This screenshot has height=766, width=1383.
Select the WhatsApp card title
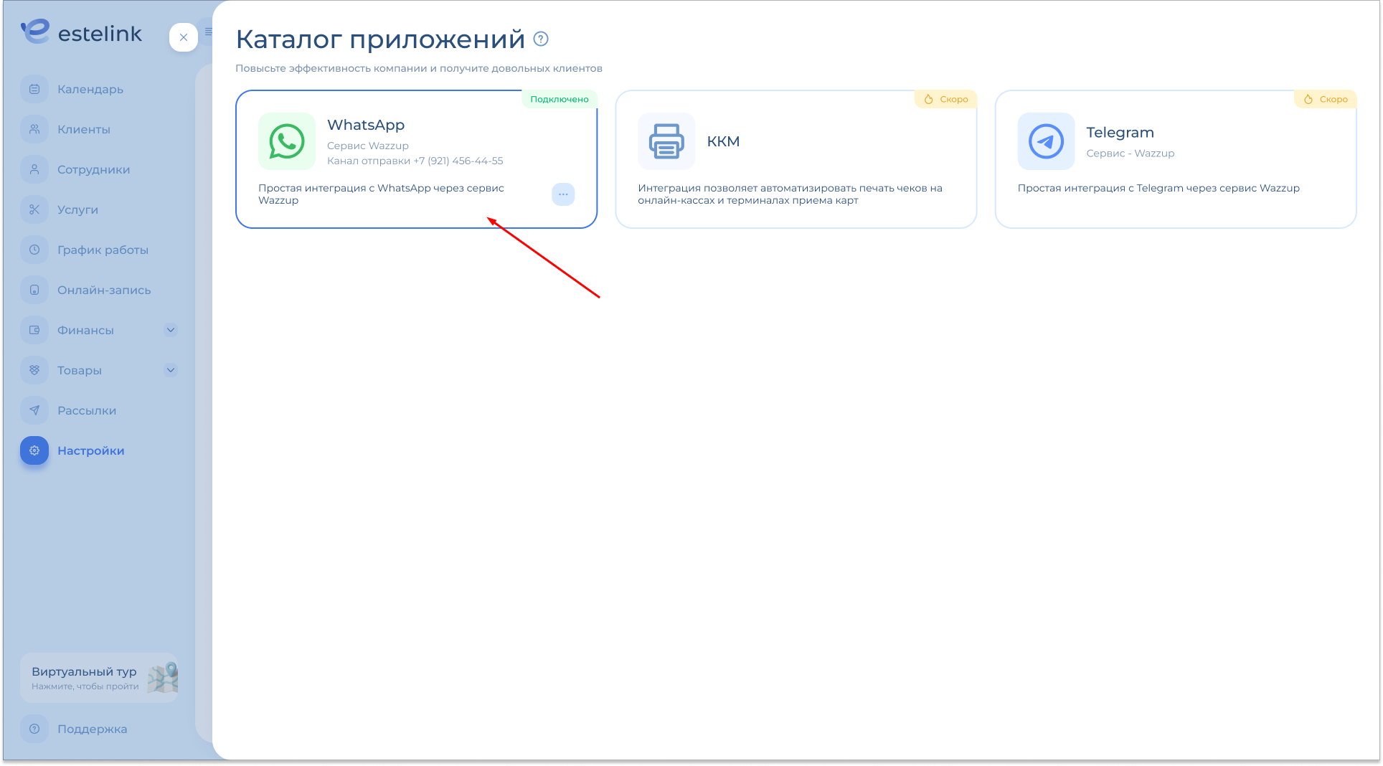[x=366, y=125]
